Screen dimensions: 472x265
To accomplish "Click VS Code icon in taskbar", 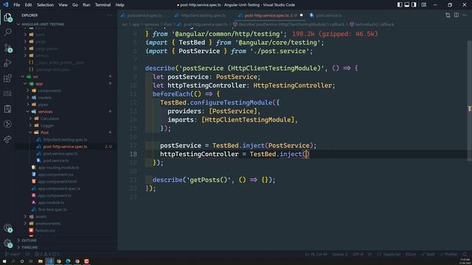I will [49, 261].
